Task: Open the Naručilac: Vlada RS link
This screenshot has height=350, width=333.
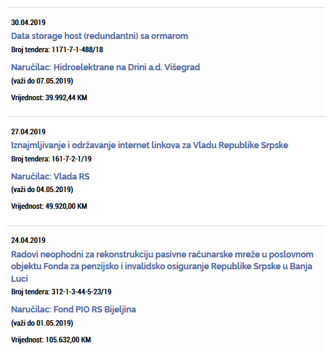Action: pos(50,177)
